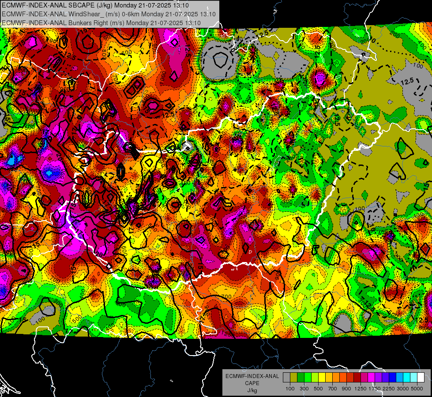
Task: Select the magenta legend swatch before 1750
Action: coord(372,378)
